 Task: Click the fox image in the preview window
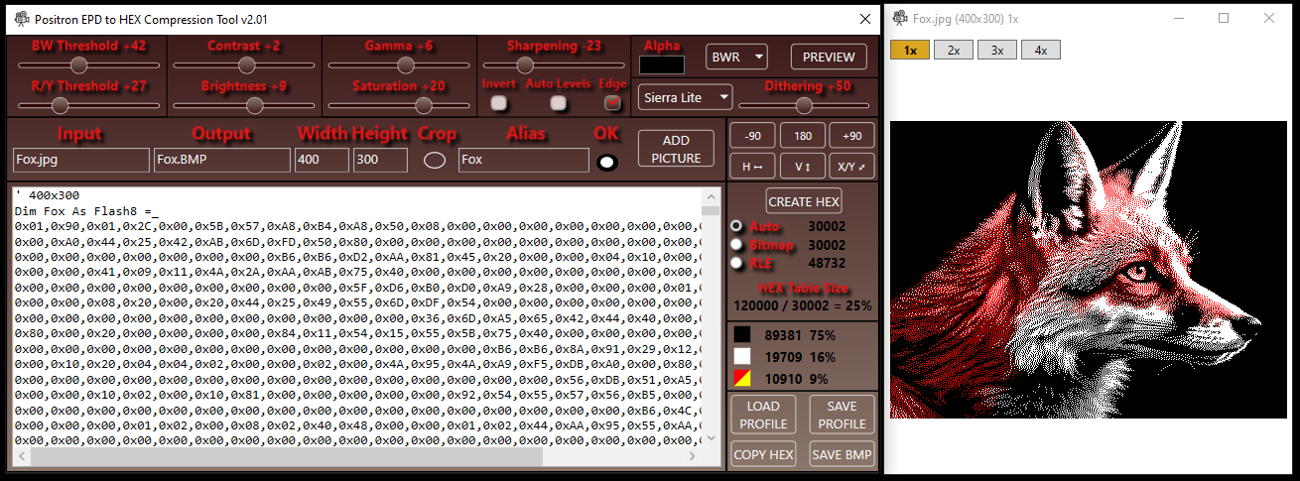coord(1089,270)
